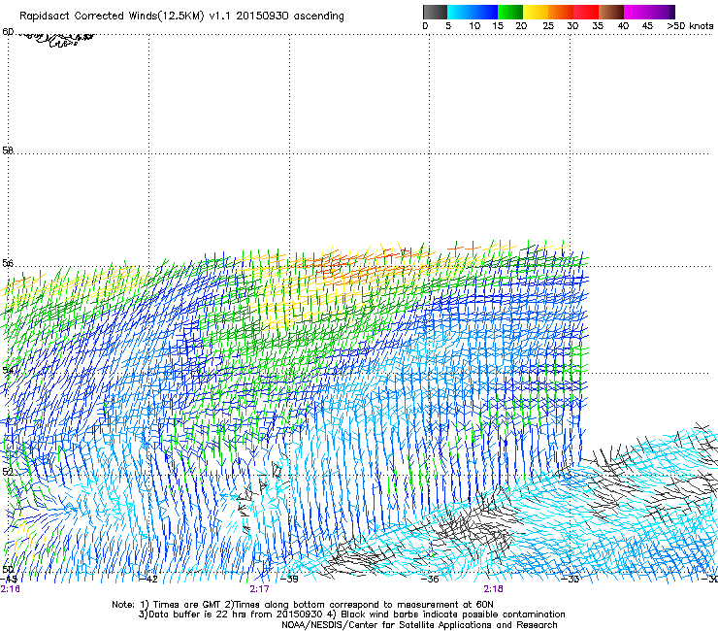Click the 'Data buffer is 22 hrs' note
Screen dimensions: 718x631
[x=351, y=614]
